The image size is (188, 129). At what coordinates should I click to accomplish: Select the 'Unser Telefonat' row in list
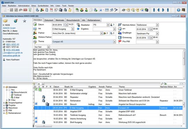click(108, 90)
